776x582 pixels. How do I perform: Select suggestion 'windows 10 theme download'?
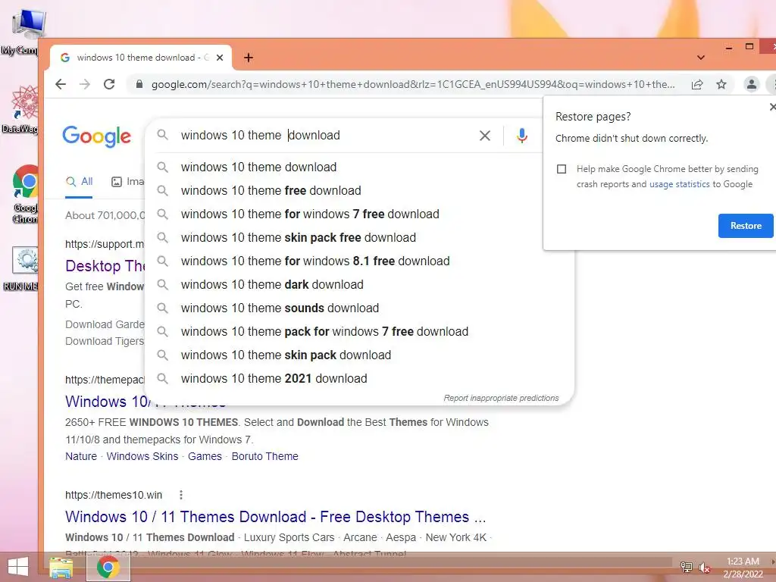pos(360,167)
